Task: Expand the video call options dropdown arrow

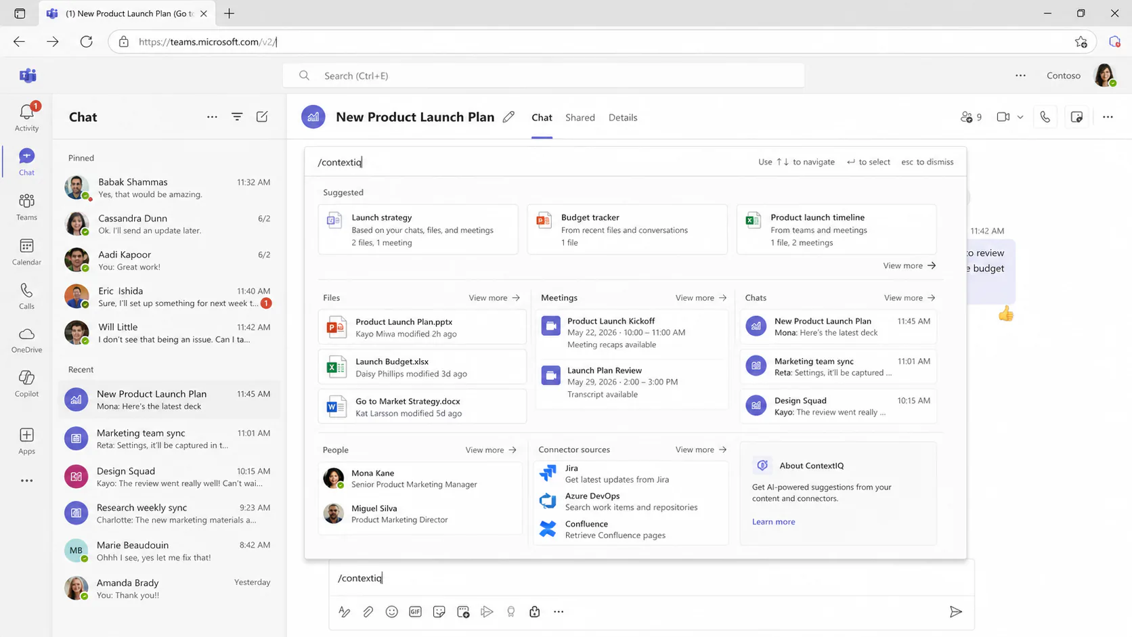Action: (x=1020, y=117)
